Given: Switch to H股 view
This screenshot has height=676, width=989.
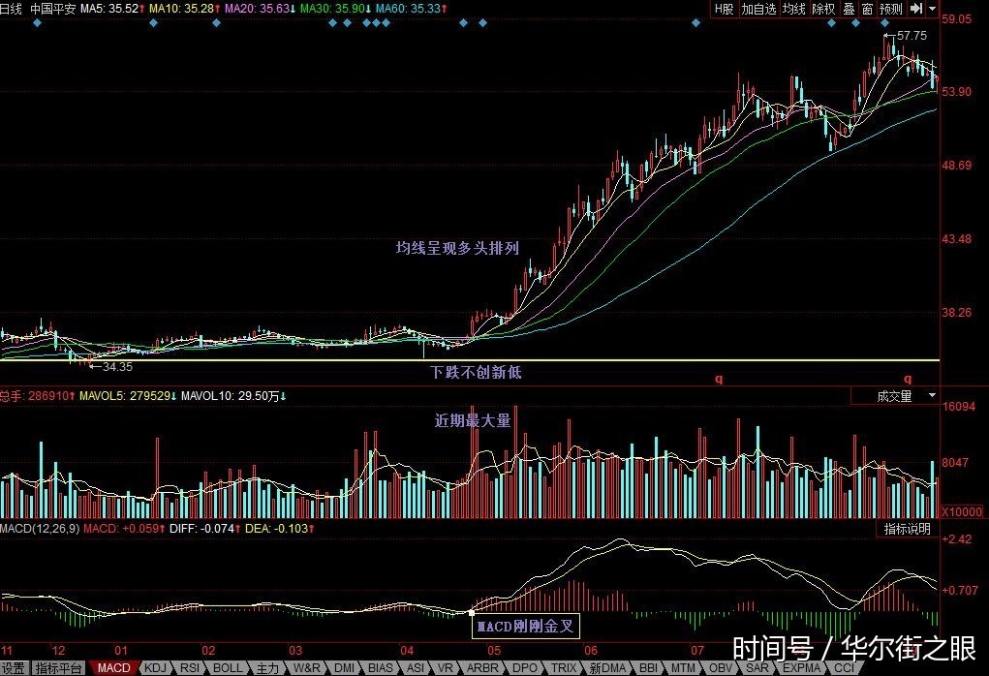Looking at the screenshot, I should (725, 9).
